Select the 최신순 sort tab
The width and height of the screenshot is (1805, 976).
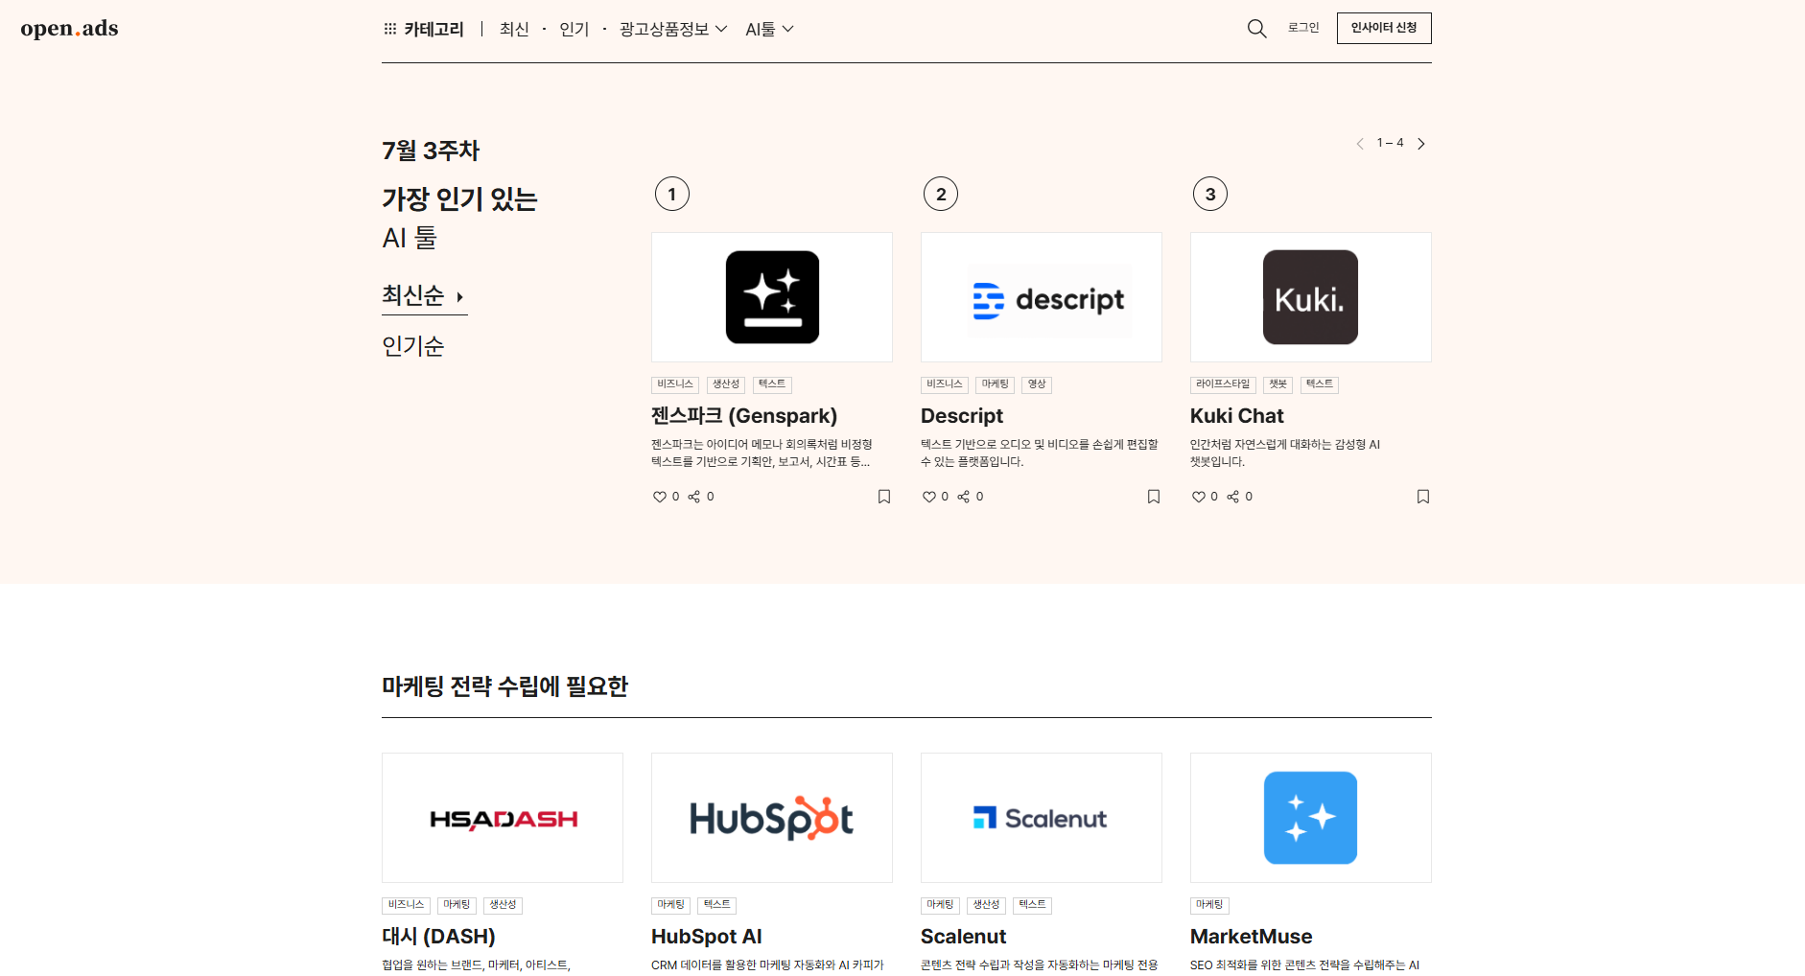coord(424,296)
